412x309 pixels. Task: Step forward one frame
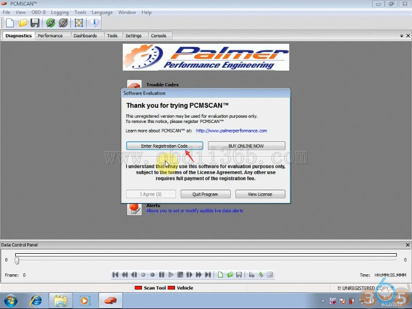click(189, 275)
